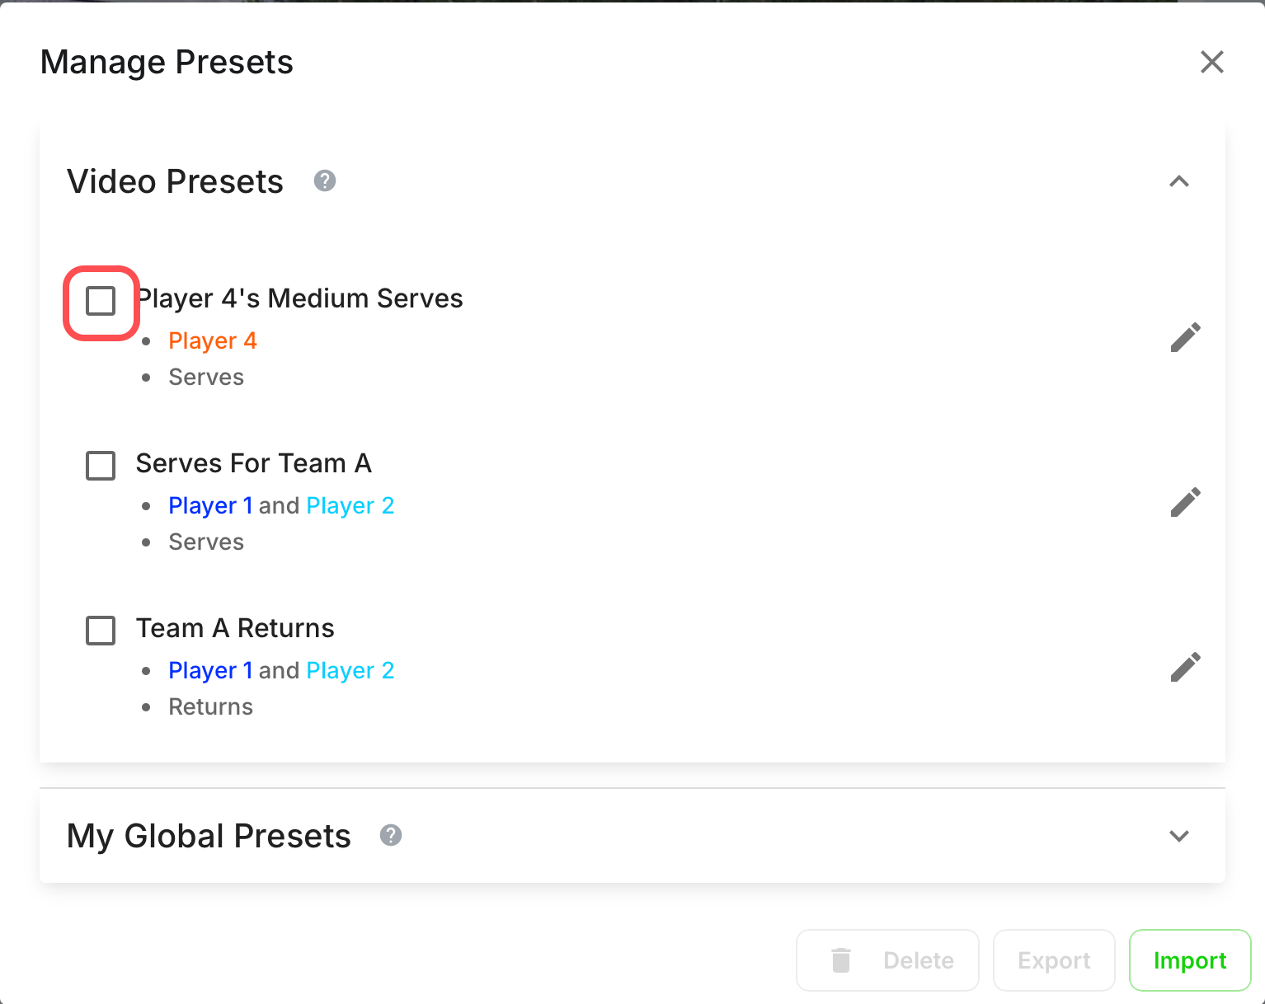Close the Manage Presets dialog
1265x1004 pixels.
[x=1211, y=62]
